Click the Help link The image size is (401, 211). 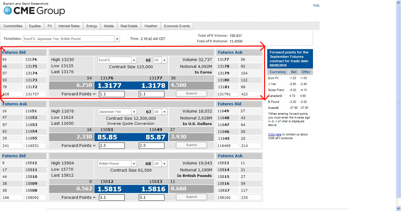pyautogui.click(x=316, y=5)
